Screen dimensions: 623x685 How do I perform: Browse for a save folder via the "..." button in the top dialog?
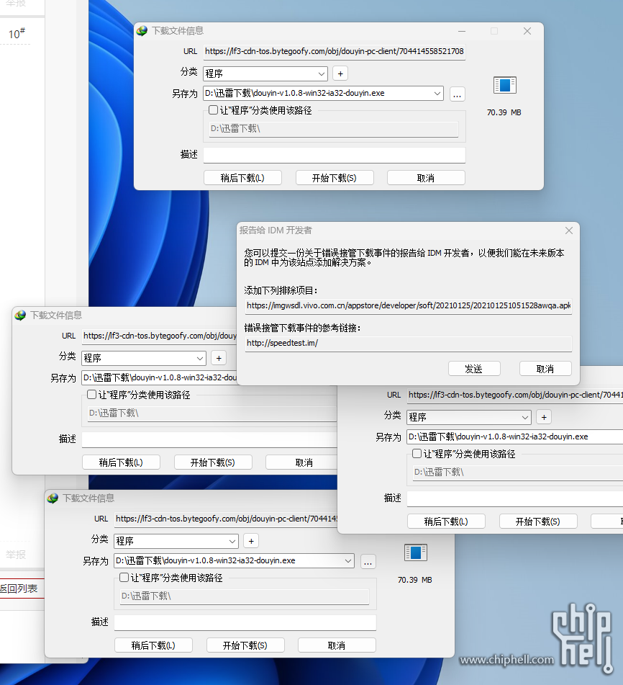[457, 94]
